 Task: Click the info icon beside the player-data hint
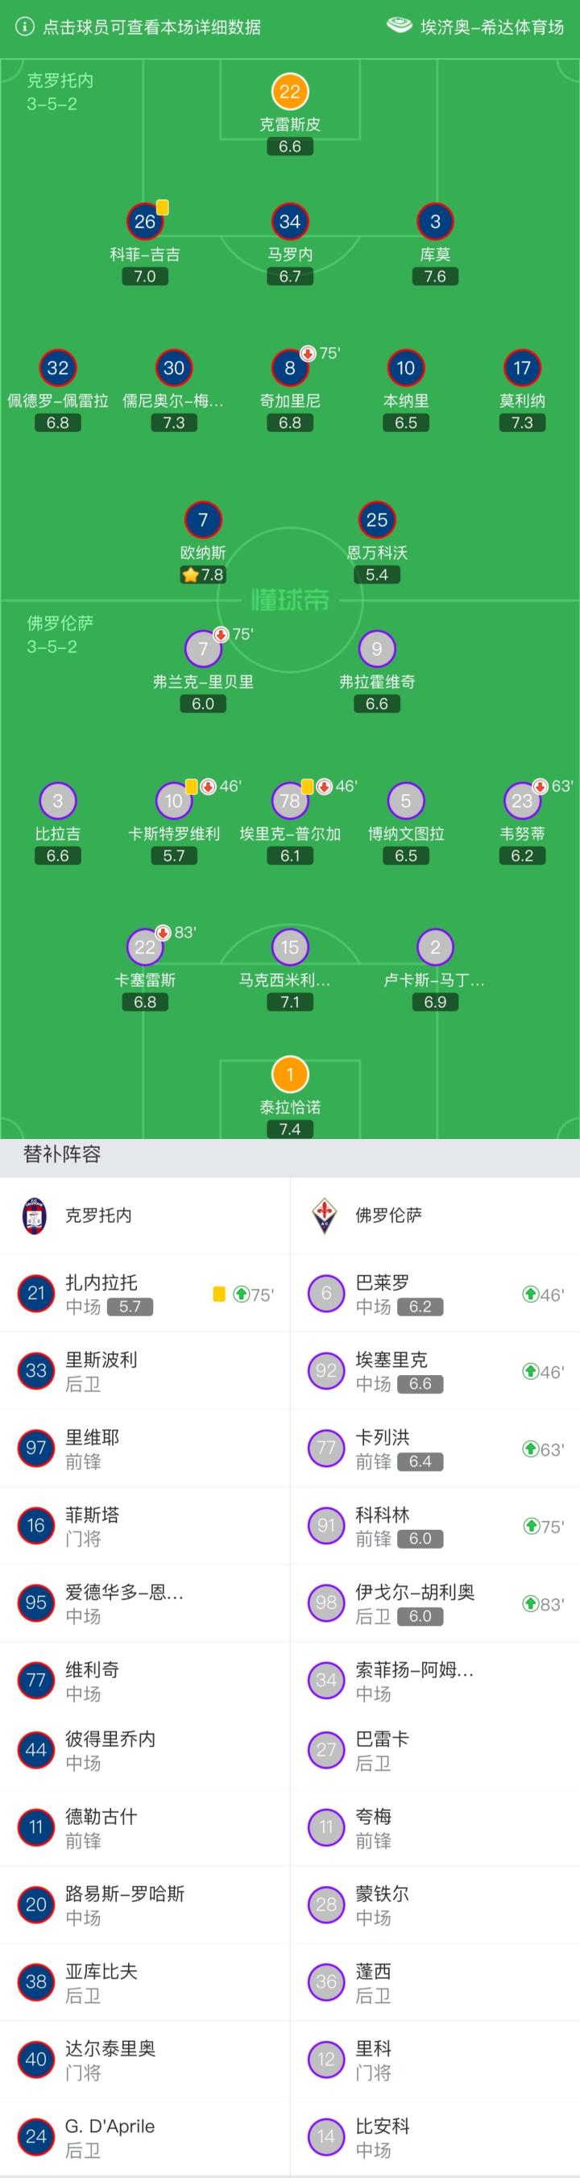coord(25,27)
